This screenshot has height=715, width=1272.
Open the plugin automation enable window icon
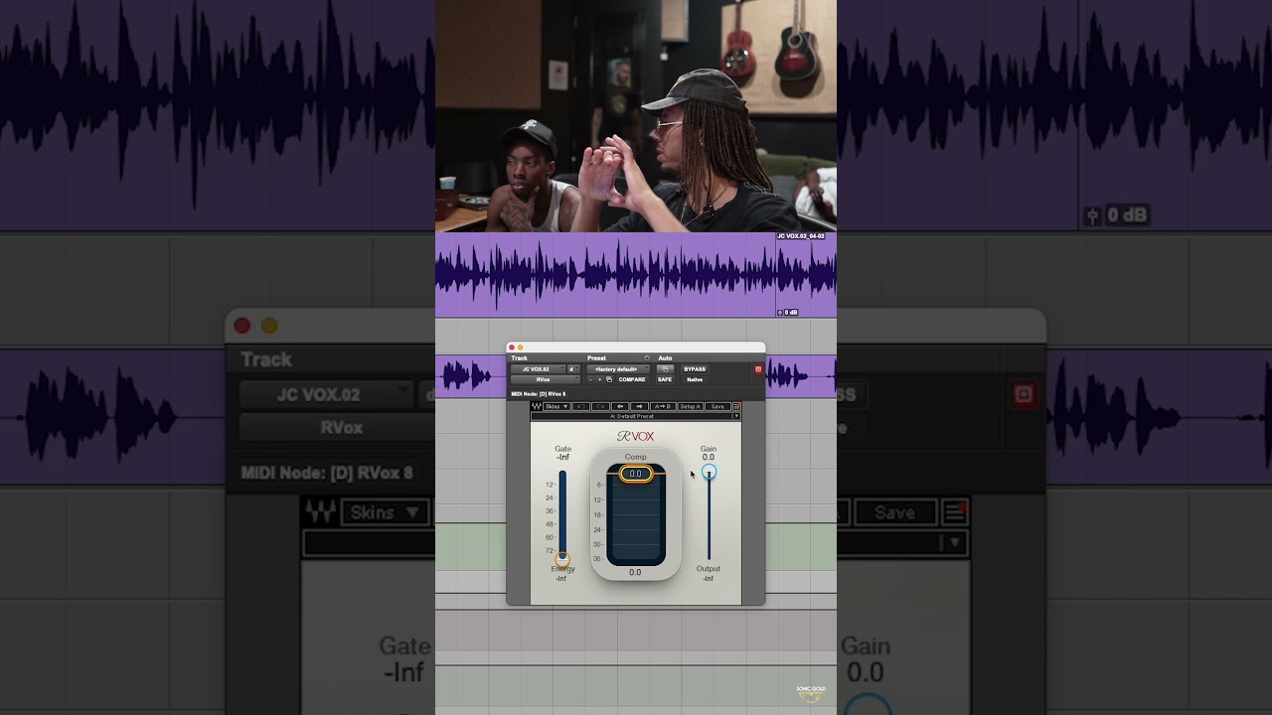click(665, 369)
